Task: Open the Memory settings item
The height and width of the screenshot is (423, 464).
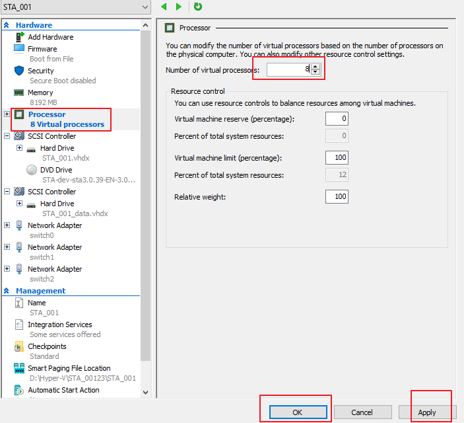Action: click(40, 93)
